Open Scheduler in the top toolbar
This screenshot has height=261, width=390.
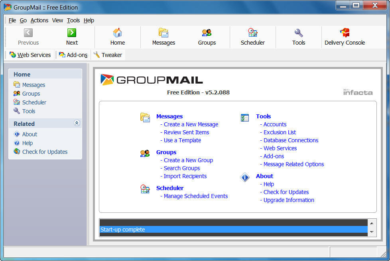[253, 37]
